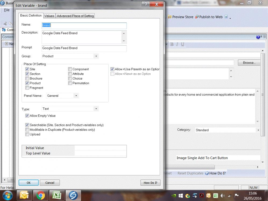Open the Advanced Place of Setting tab
Screen dimensions: 268x201
[75, 16]
